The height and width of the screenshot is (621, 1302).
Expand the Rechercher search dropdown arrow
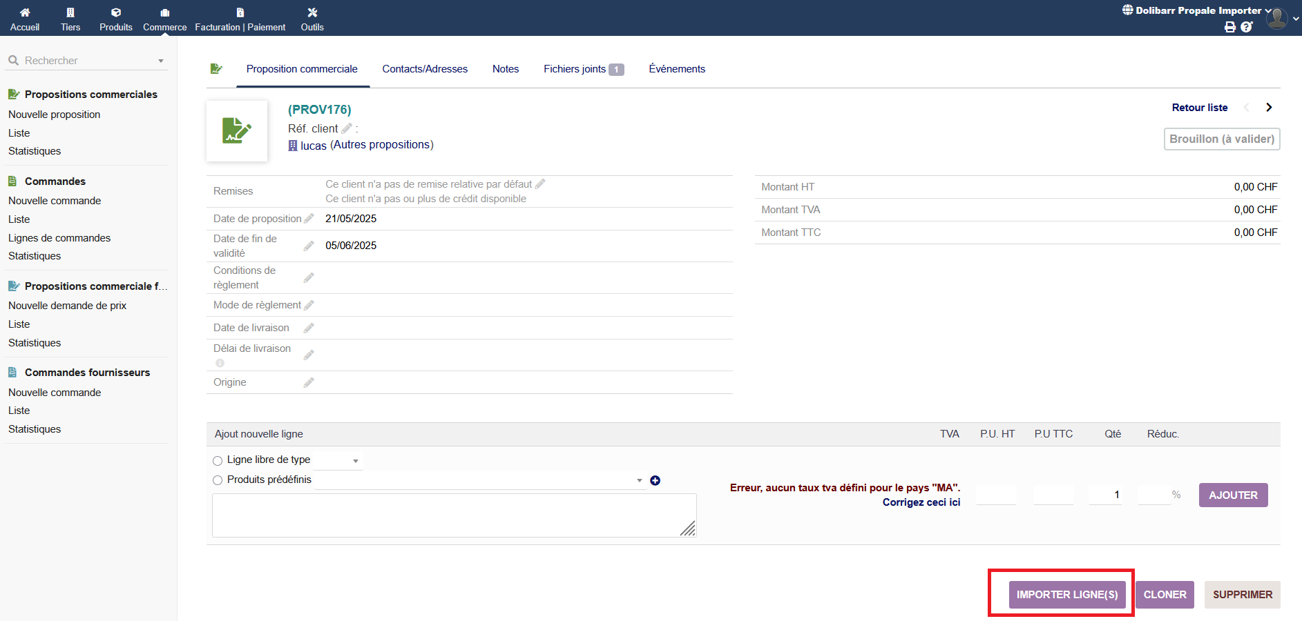(x=161, y=61)
